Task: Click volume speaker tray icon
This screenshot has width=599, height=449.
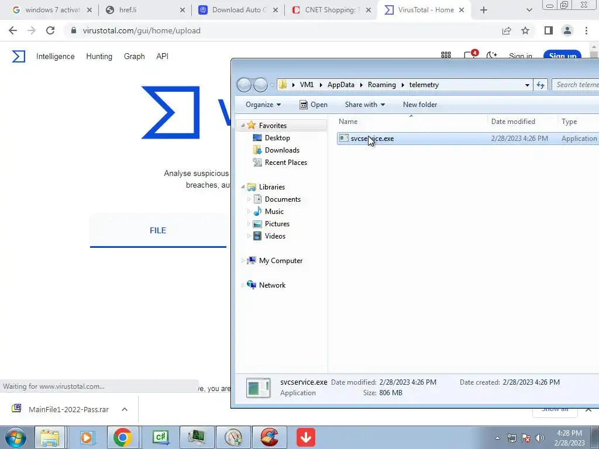Action: 540,438
